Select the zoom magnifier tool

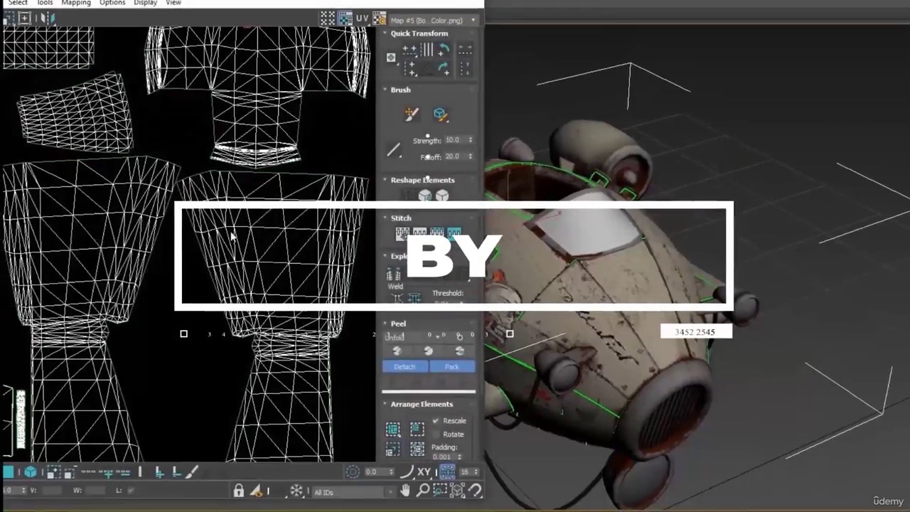pyautogui.click(x=423, y=491)
